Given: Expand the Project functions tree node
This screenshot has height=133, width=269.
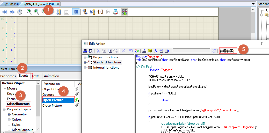Looking at the screenshot, I should click(x=85, y=57).
